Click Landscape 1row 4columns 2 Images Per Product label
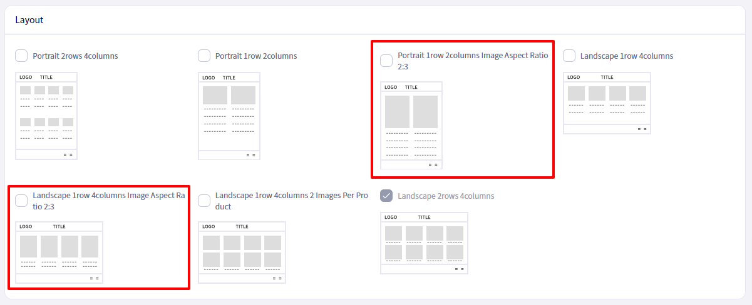 (292, 201)
